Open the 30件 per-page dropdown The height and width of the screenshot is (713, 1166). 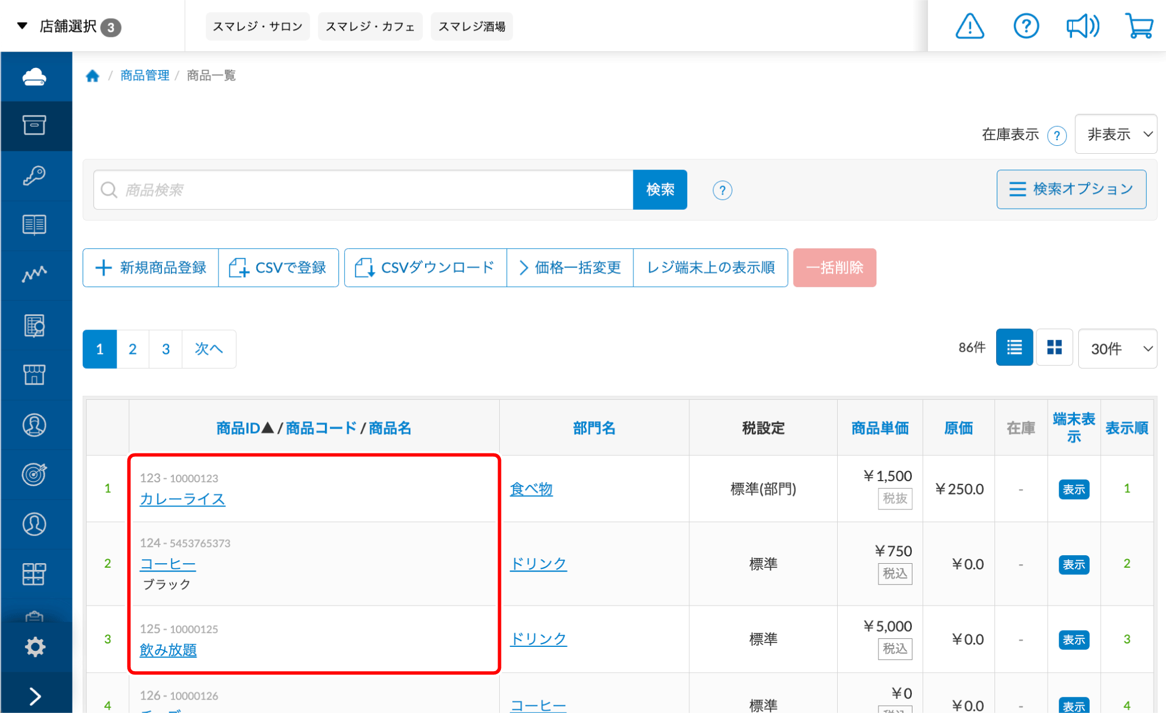pyautogui.click(x=1117, y=349)
